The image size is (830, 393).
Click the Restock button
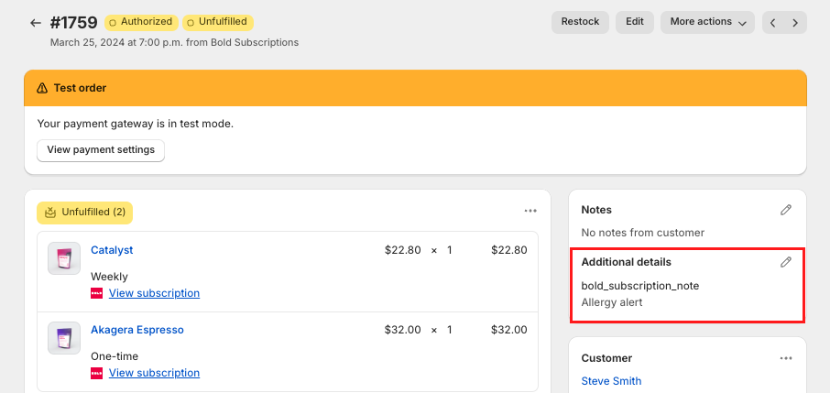[x=580, y=22]
